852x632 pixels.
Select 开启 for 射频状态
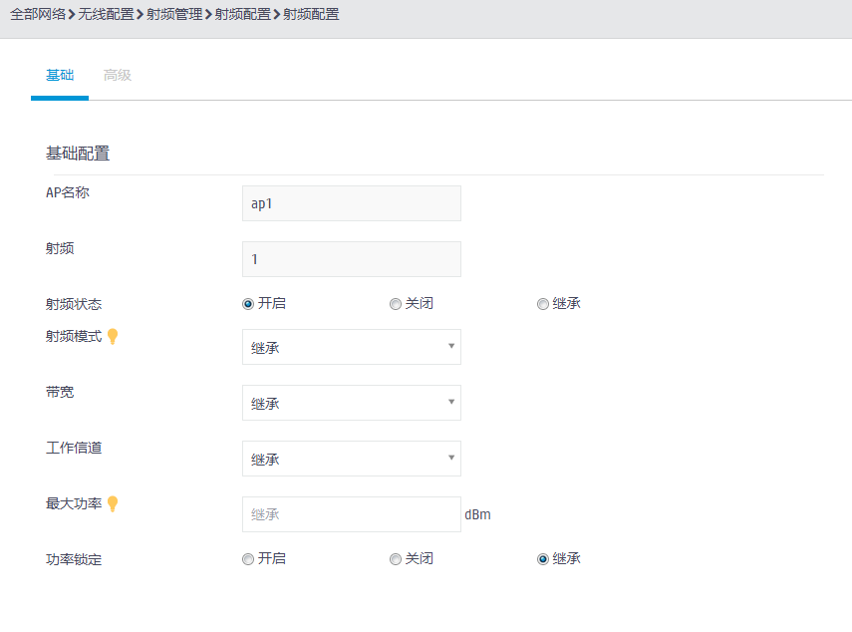(x=248, y=304)
